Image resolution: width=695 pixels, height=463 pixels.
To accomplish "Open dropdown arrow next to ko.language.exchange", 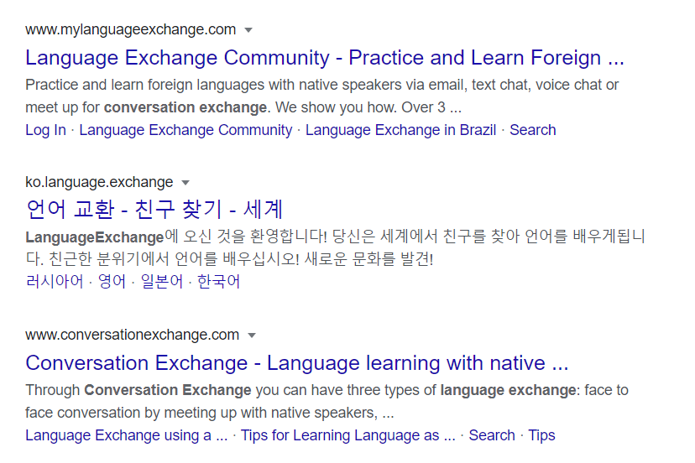I will point(186,183).
